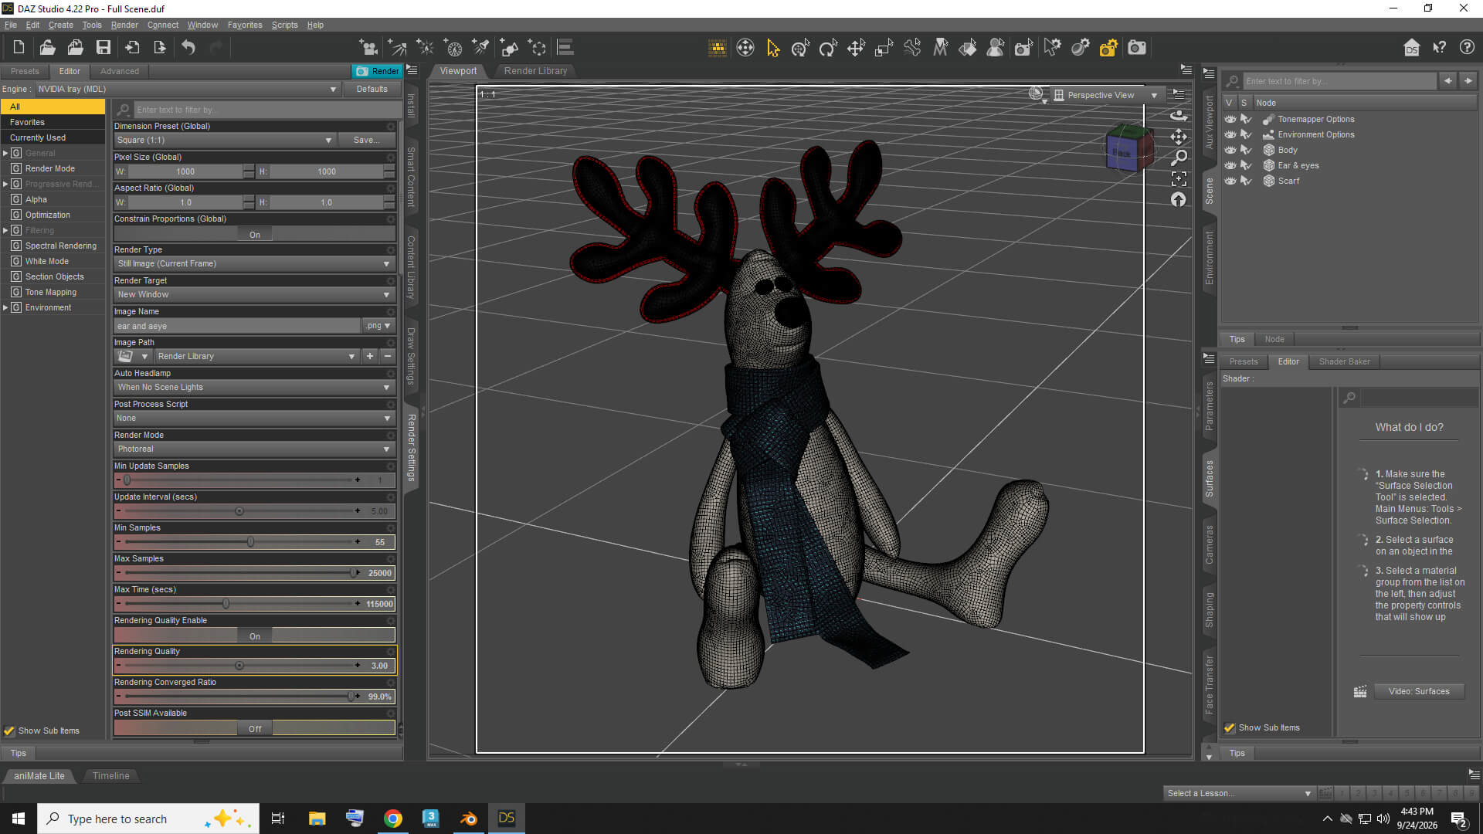Select the Rotate tool icon
The width and height of the screenshot is (1483, 834).
click(828, 49)
